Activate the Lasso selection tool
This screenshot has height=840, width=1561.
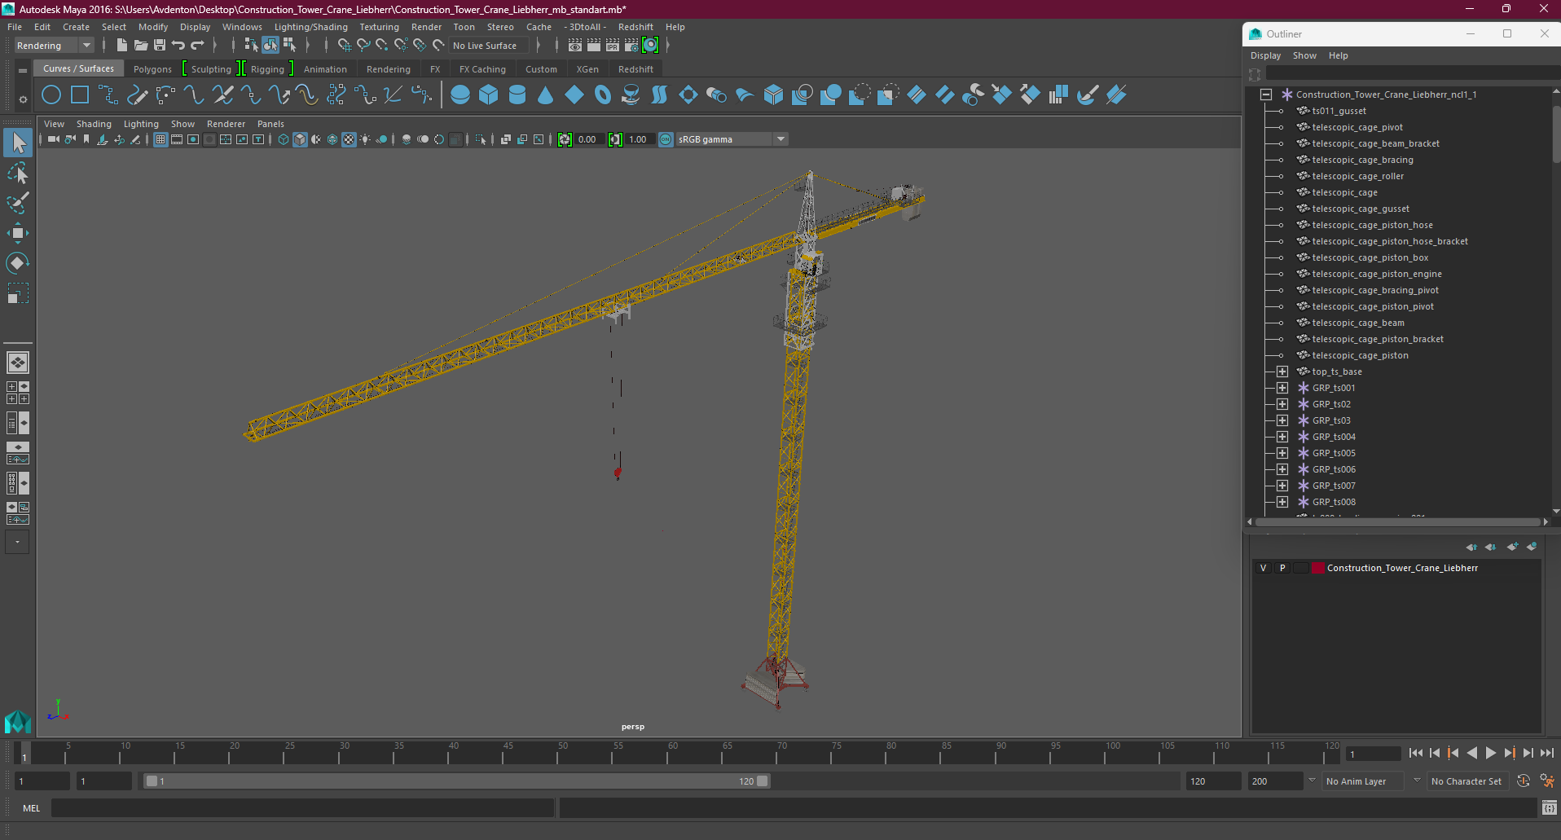pos(17,174)
